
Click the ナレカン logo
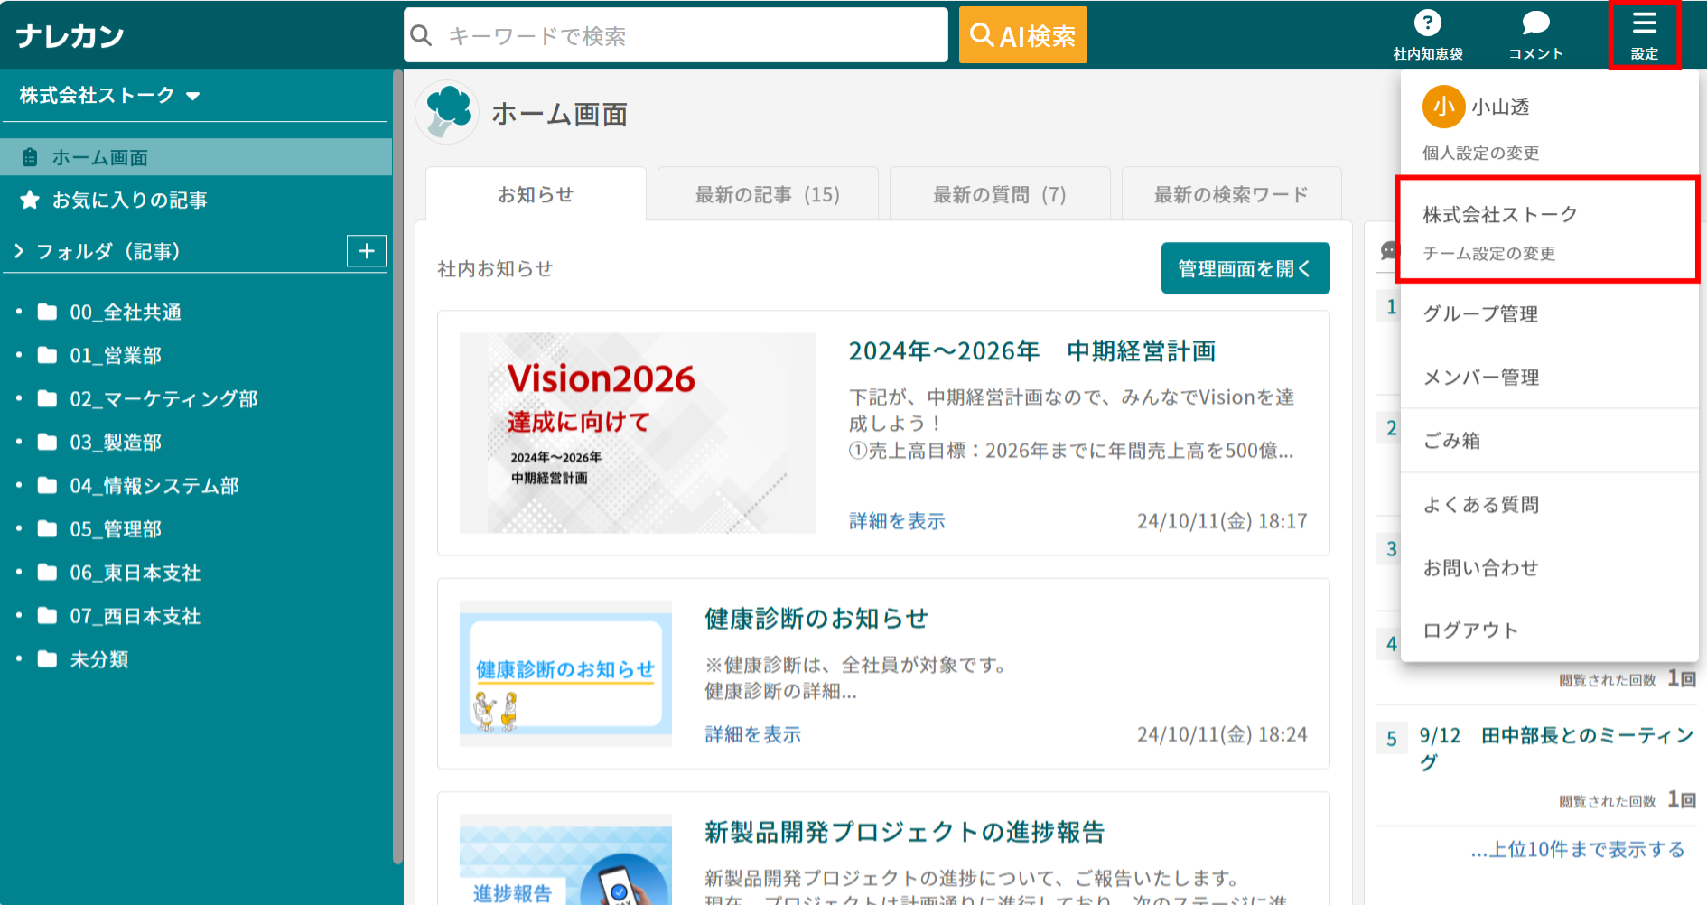pos(70,36)
